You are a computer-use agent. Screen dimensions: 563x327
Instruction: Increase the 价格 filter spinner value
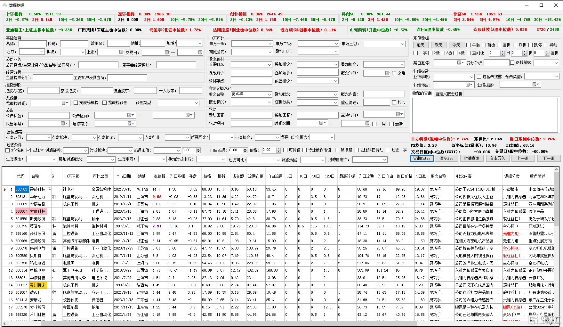[x=278, y=149]
